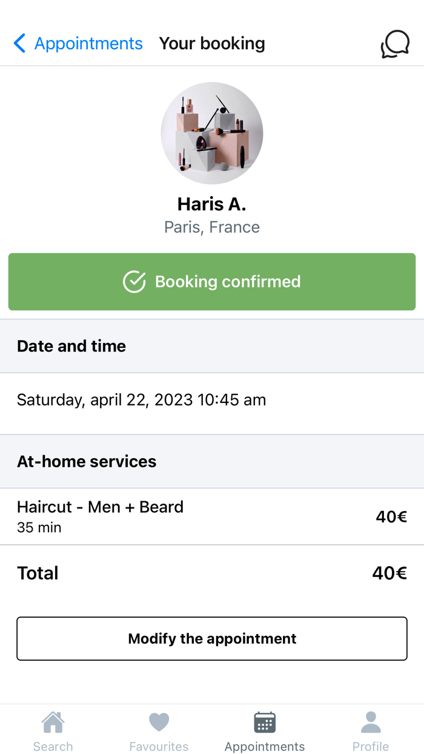Click the checkmark circle in the banner
The width and height of the screenshot is (424, 754).
(x=134, y=282)
